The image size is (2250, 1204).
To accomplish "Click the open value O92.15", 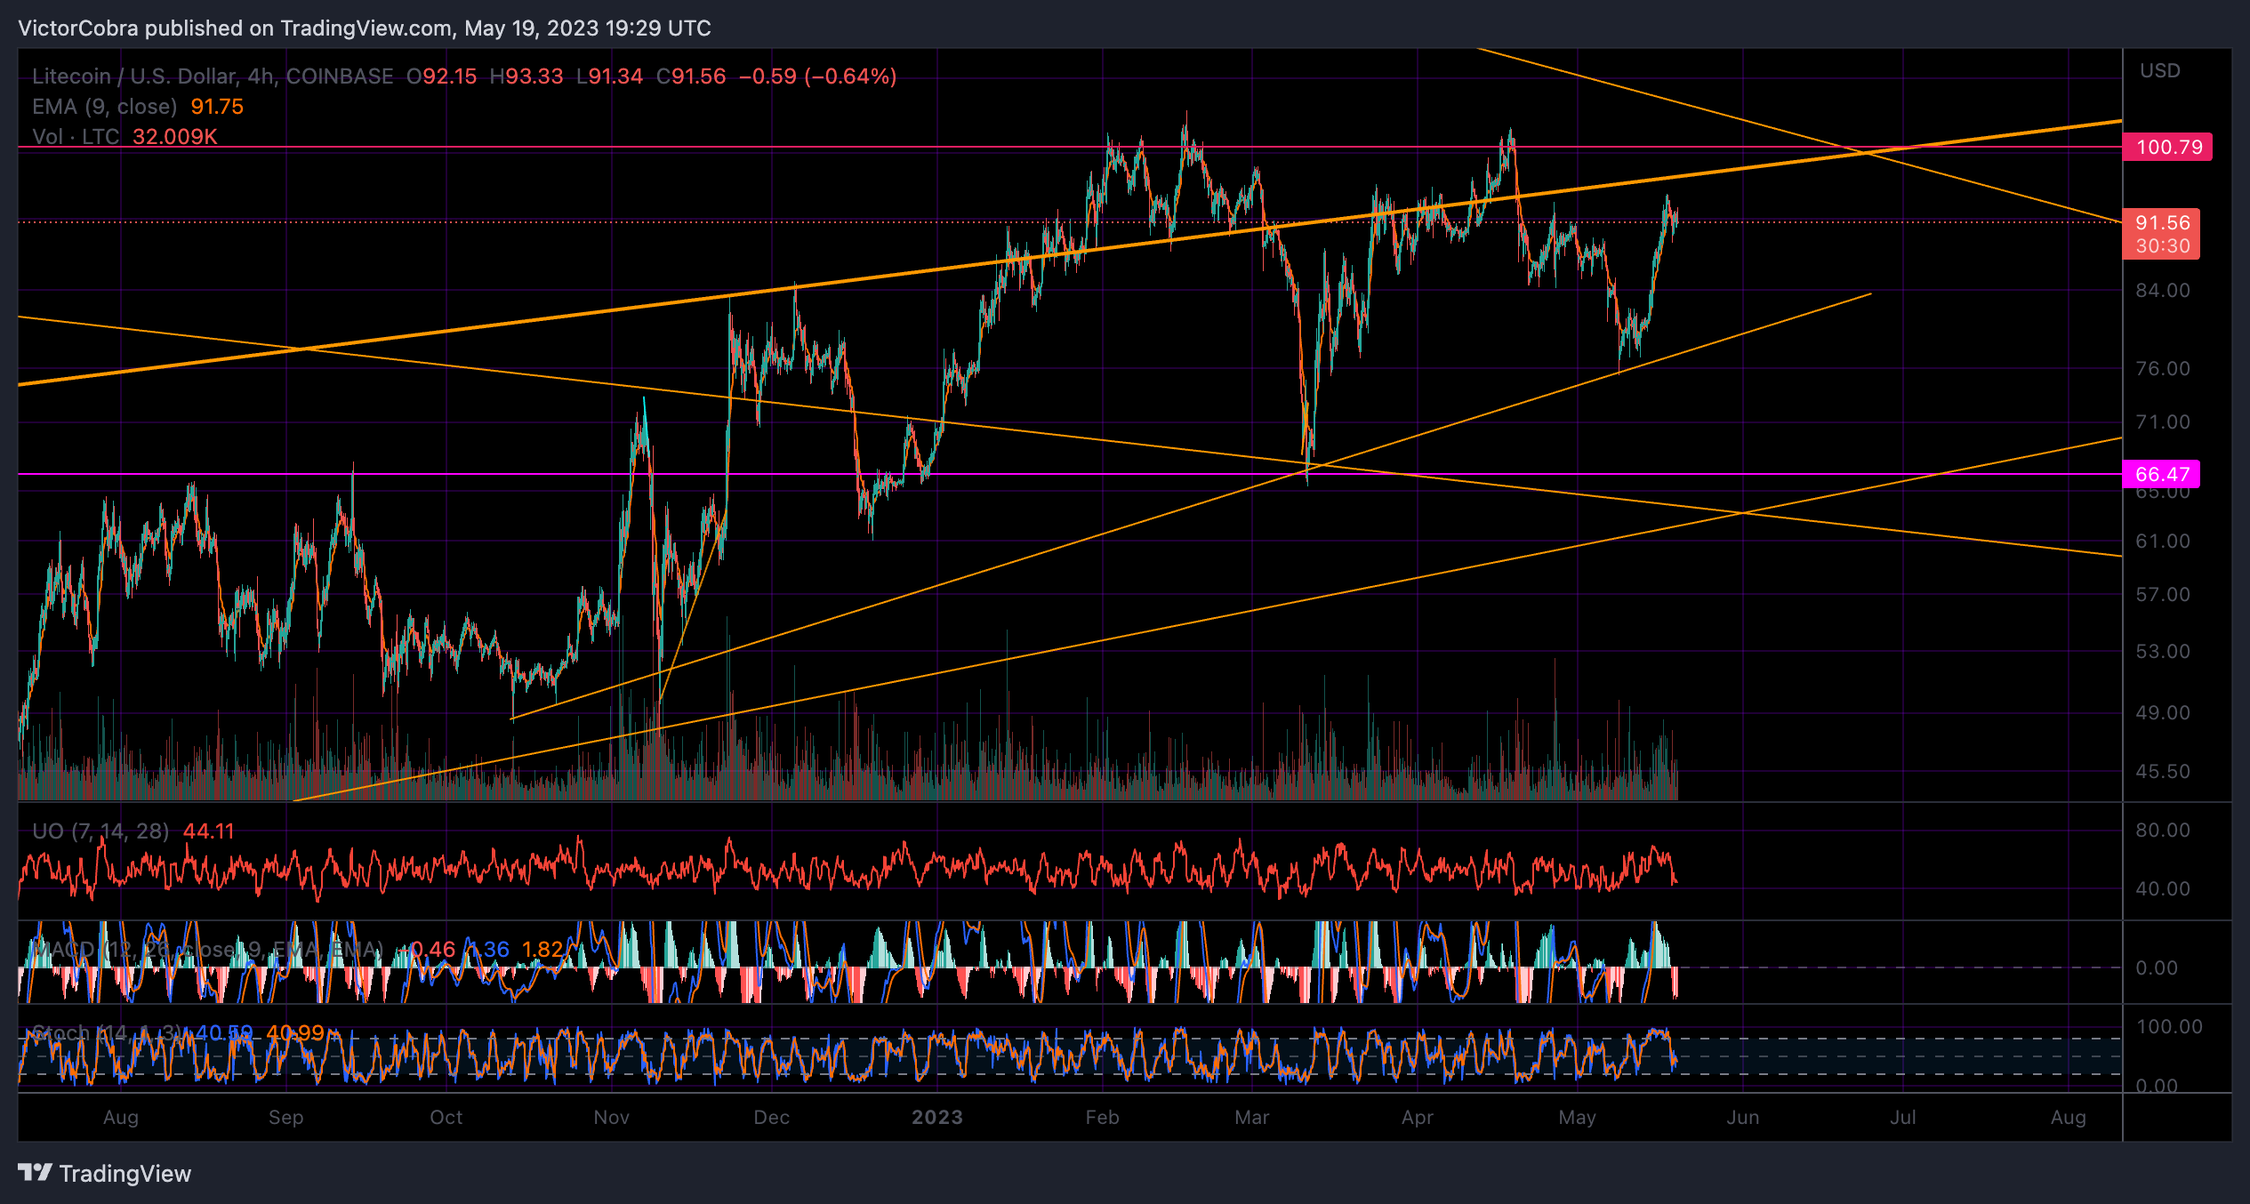I will 442,76.
